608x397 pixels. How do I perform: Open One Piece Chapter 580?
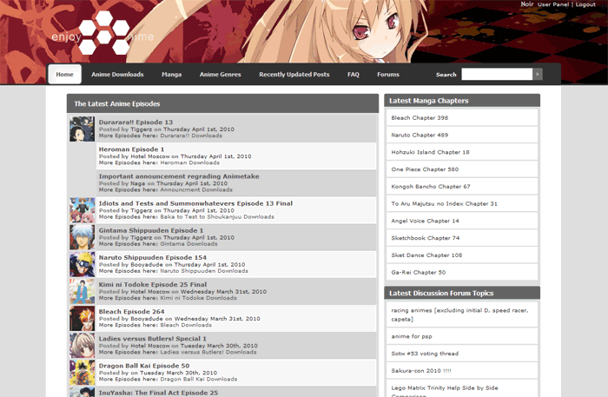point(425,169)
